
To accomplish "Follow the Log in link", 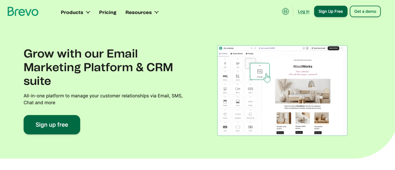I will 304,11.
